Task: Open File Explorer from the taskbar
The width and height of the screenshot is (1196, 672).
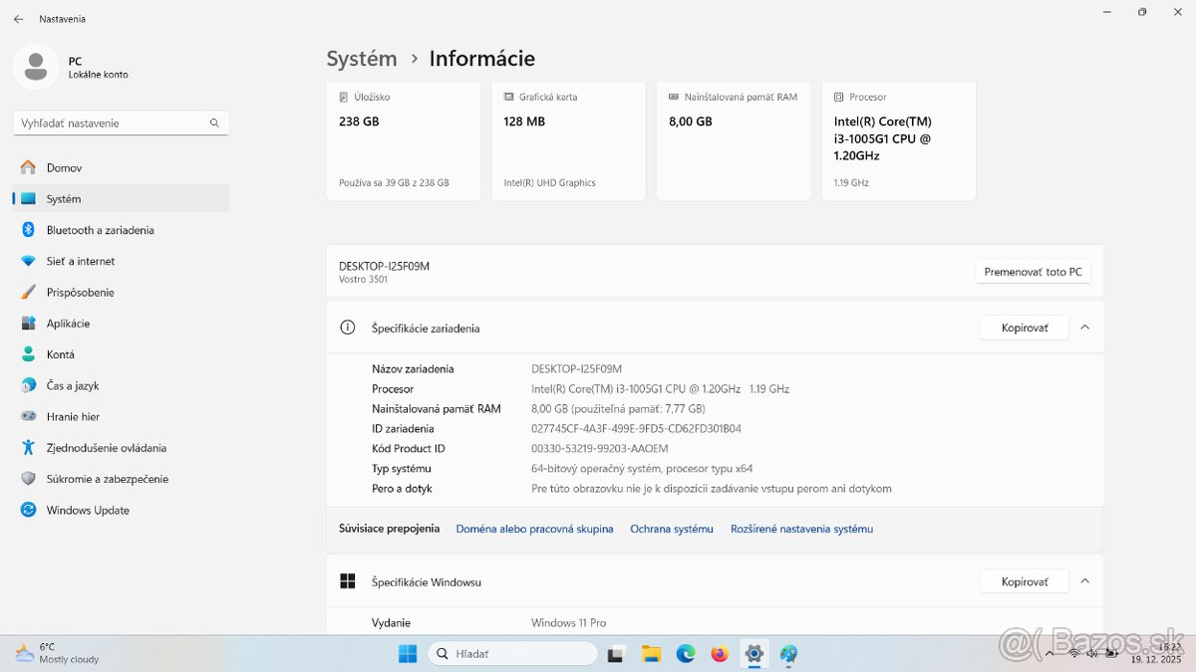Action: click(x=651, y=654)
